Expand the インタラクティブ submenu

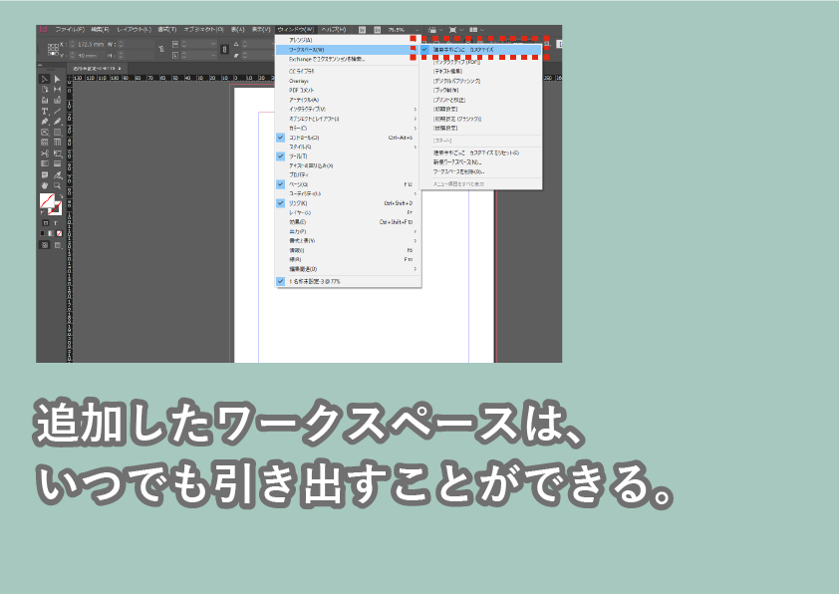point(346,110)
